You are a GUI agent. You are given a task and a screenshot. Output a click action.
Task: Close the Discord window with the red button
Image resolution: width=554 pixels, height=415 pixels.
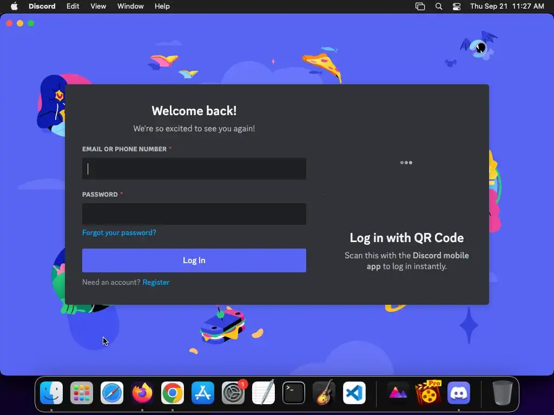click(10, 23)
